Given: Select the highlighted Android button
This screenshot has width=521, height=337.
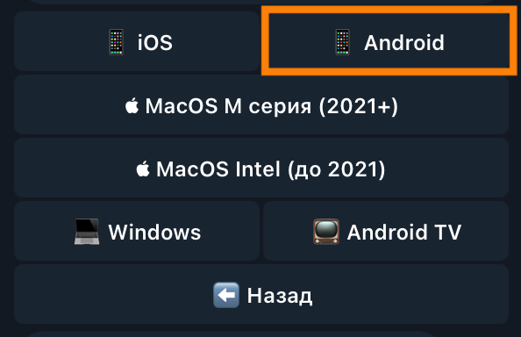Looking at the screenshot, I should pos(389,41).
